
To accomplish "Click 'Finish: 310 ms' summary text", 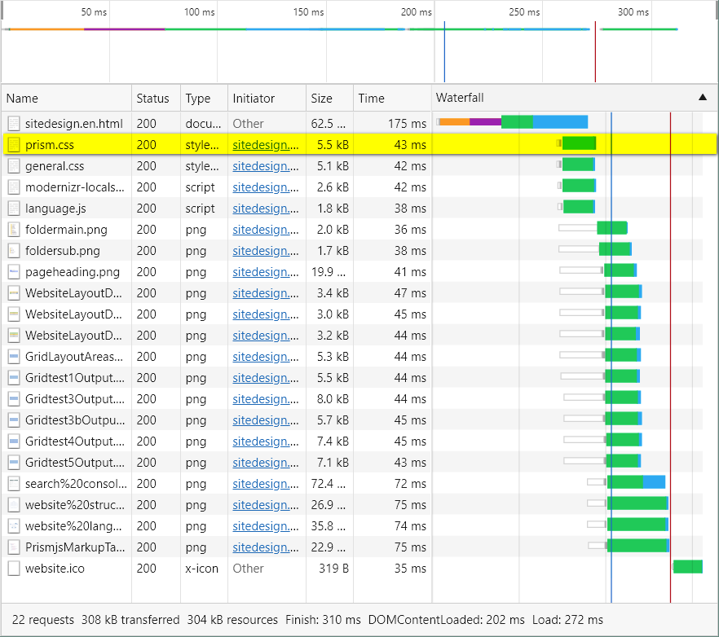I will [x=323, y=620].
